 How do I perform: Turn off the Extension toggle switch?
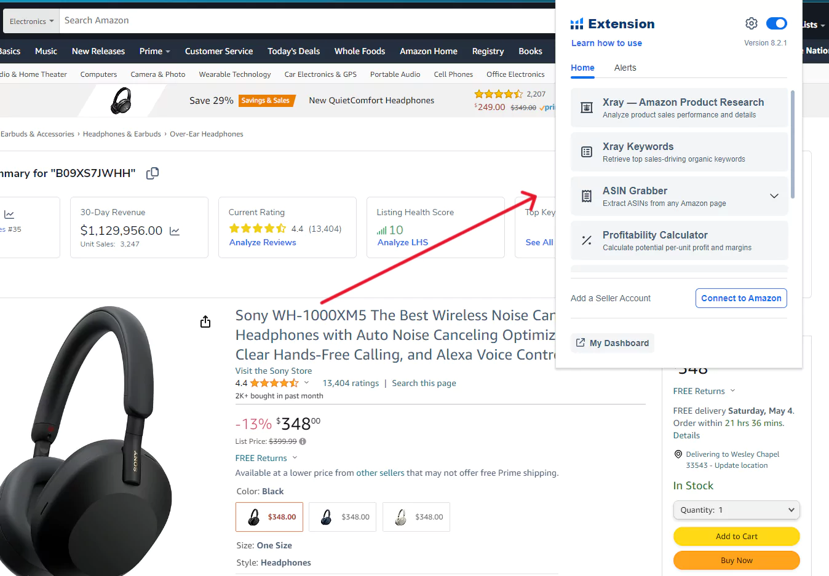[x=776, y=23]
